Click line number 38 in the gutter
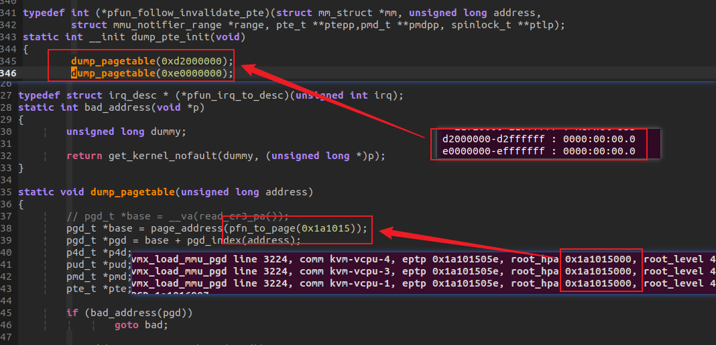 coord(6,228)
